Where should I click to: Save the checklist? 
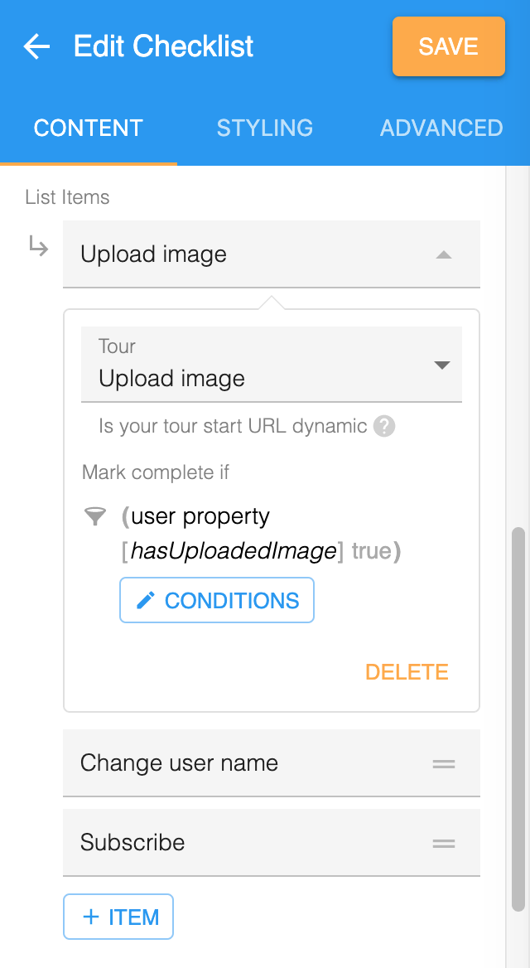coord(449,46)
